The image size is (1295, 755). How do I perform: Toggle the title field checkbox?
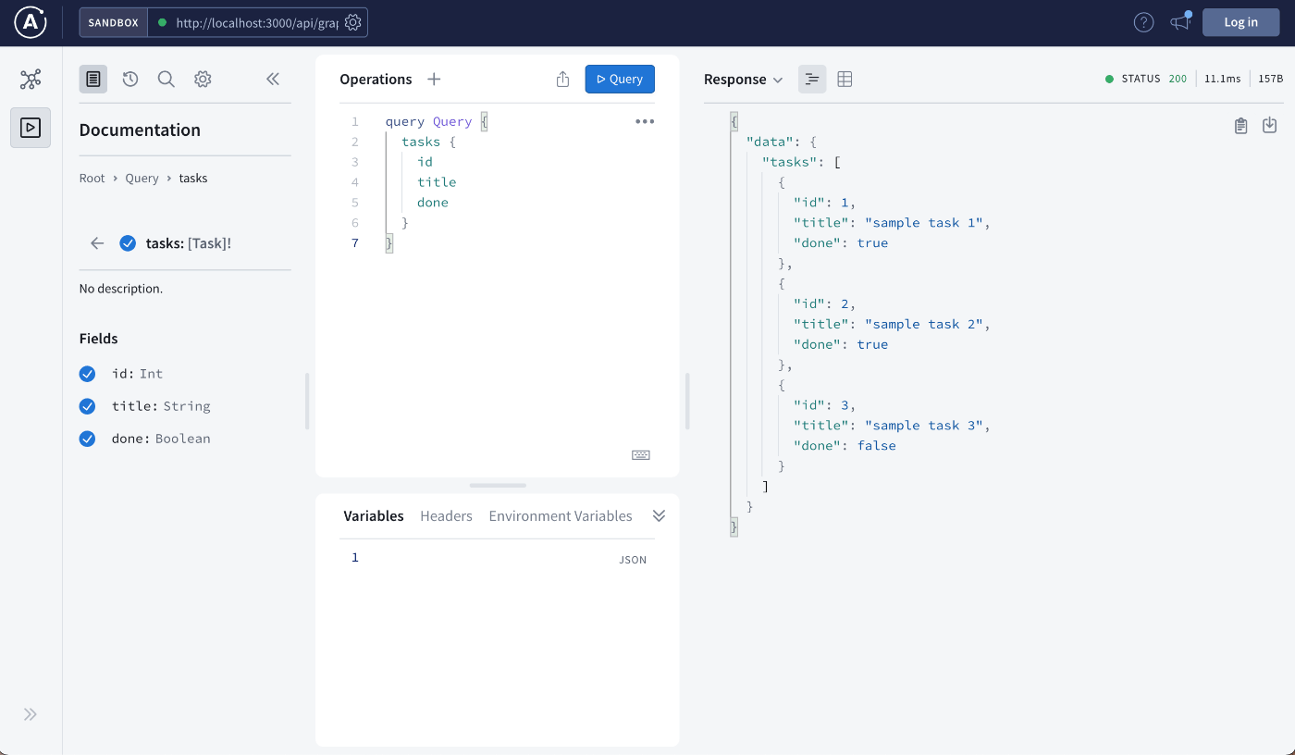(88, 406)
